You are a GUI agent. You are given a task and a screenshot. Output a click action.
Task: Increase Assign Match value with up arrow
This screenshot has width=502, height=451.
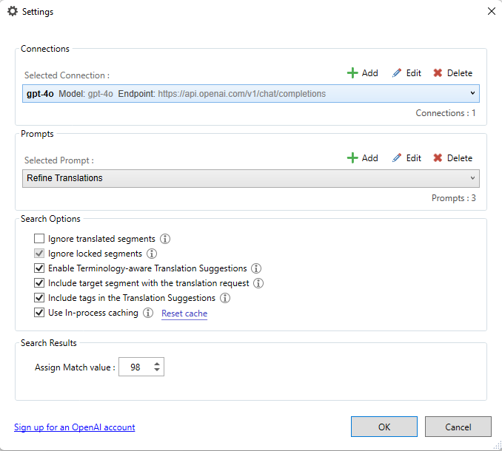(157, 364)
